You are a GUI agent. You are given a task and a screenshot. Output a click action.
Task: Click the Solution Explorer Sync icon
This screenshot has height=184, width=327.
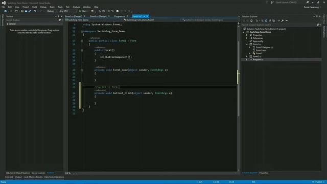pos(262,20)
